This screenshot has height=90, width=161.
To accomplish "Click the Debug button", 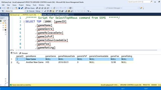I will [x=38, y=11].
